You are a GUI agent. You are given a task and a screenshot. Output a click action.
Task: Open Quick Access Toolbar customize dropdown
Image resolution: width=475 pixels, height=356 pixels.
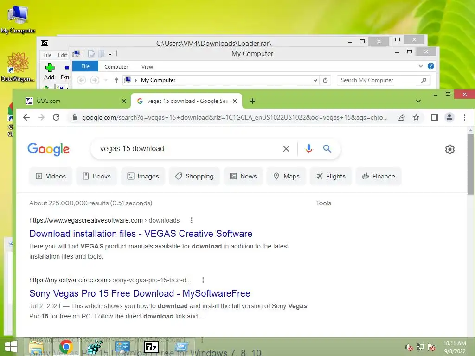pos(110,54)
